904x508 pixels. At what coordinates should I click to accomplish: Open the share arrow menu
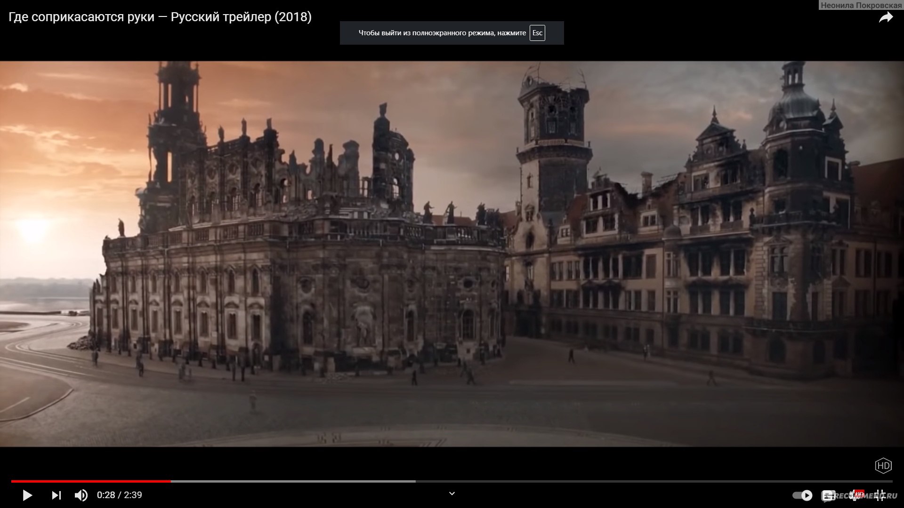tap(886, 18)
